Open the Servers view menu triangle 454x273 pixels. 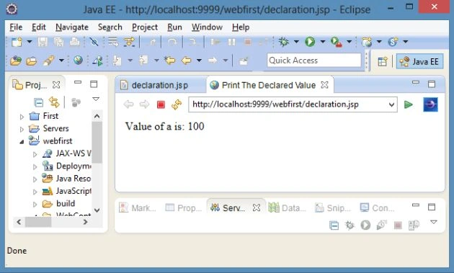click(x=433, y=223)
